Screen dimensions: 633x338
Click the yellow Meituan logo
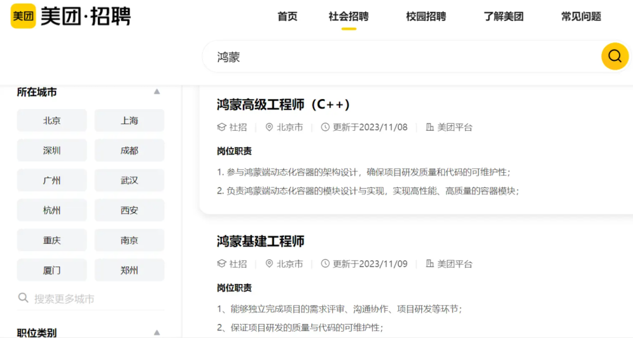tap(23, 16)
